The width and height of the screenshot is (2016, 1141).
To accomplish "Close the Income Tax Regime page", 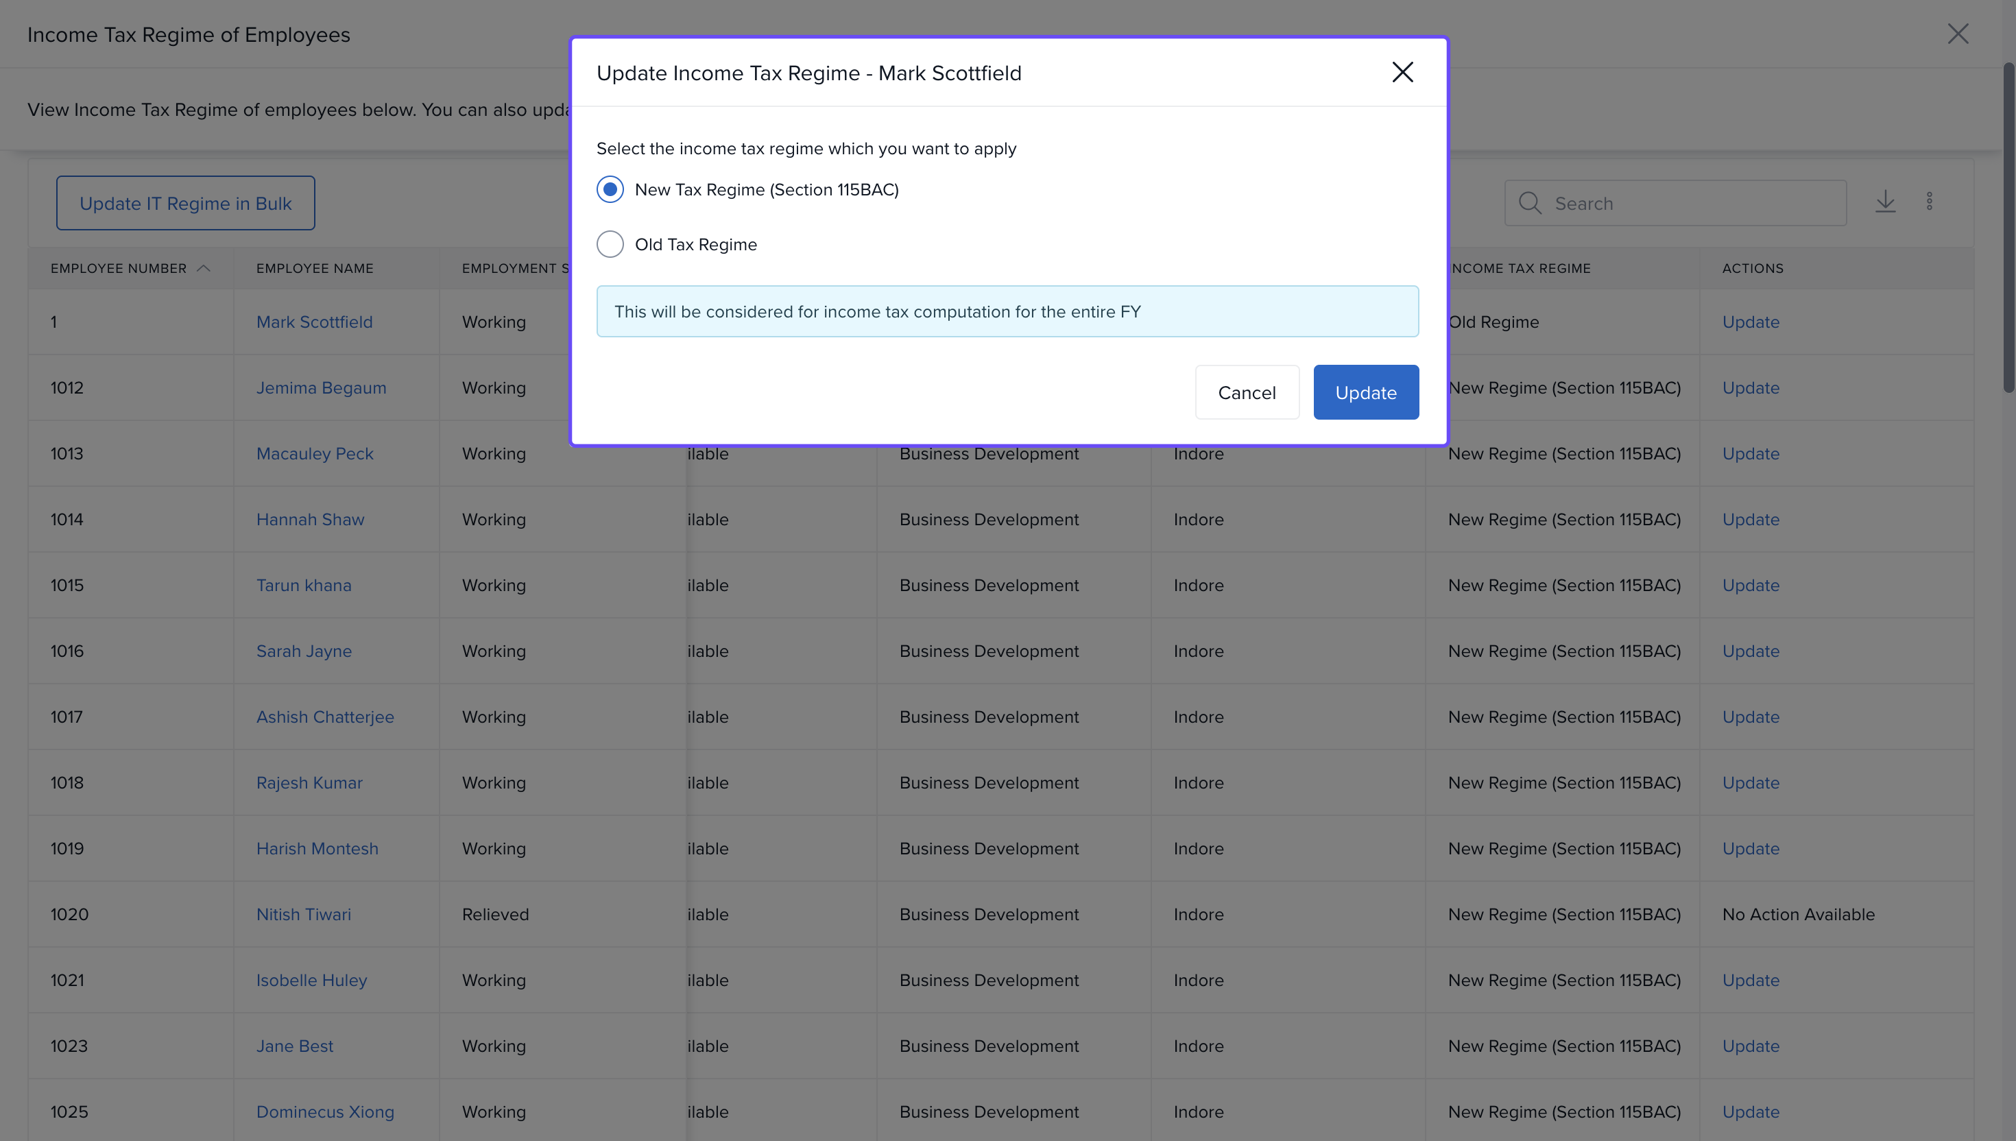I will [x=1957, y=34].
